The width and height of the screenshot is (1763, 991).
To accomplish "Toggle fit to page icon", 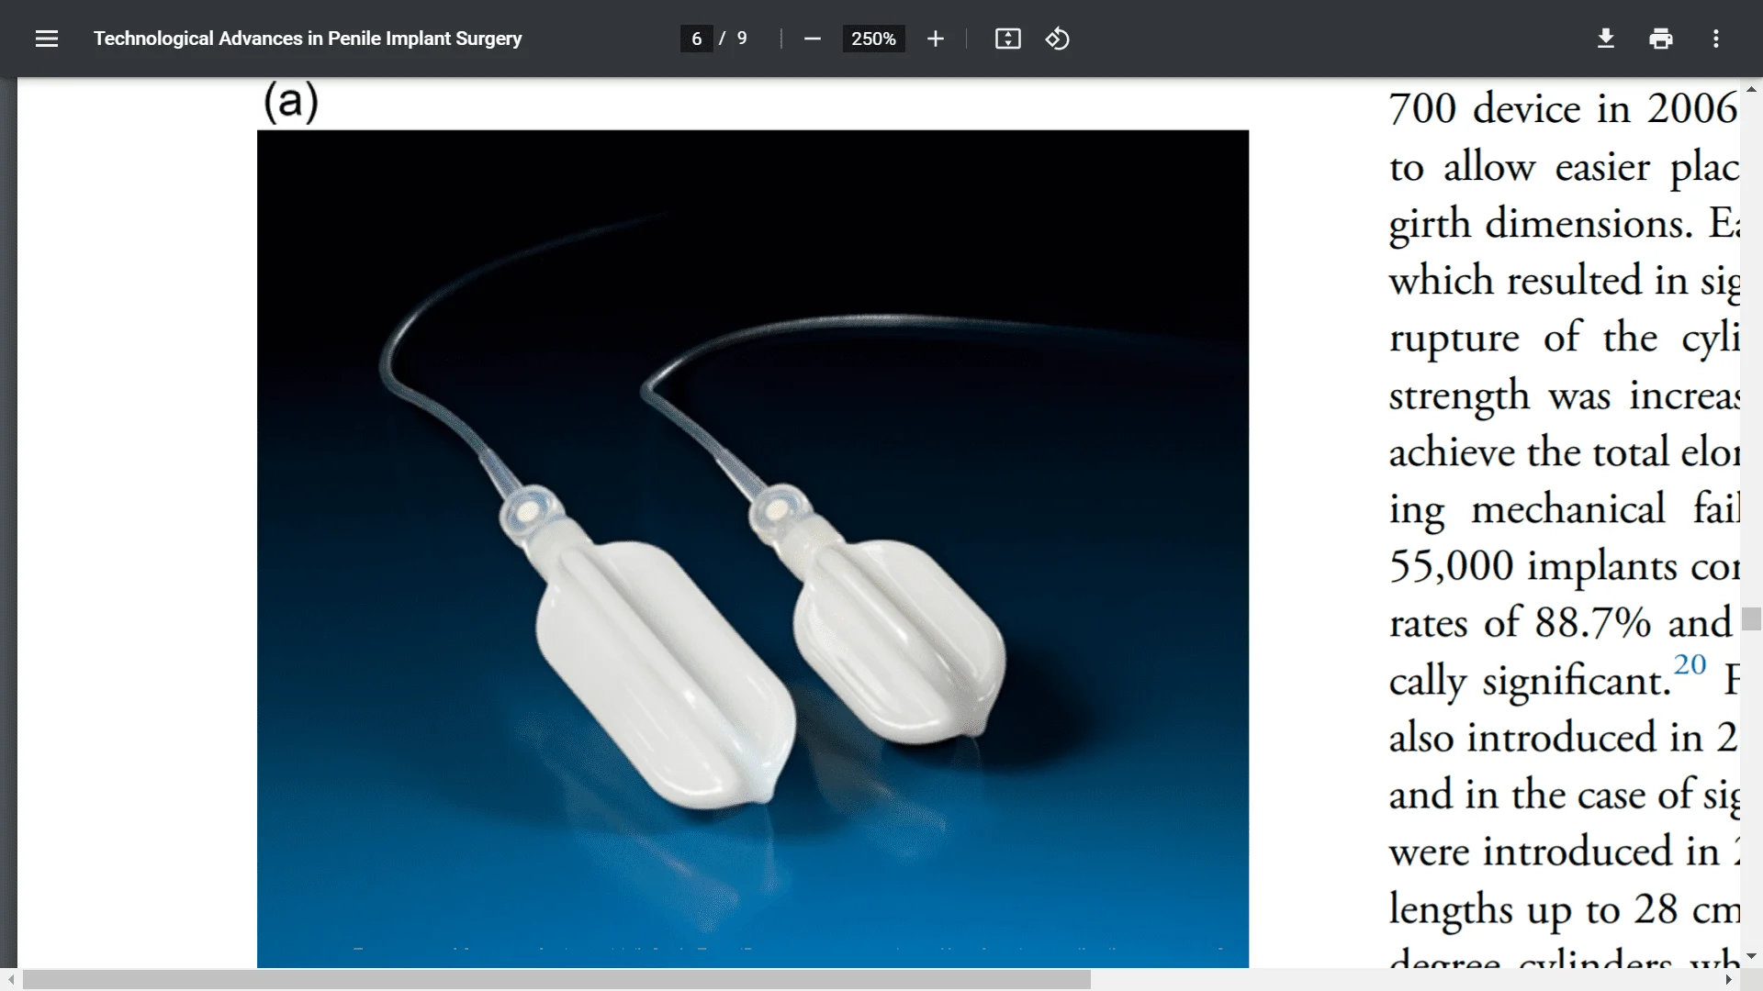I will [x=1007, y=39].
